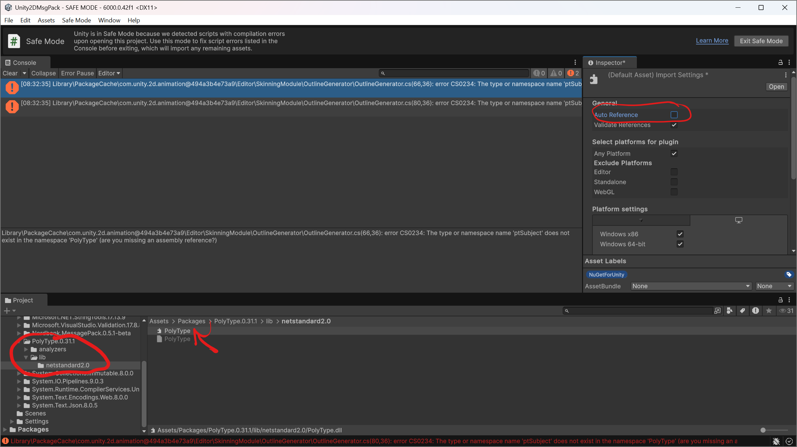Select the Standalone desktop platform tab icon
Image resolution: width=797 pixels, height=447 pixels.
738,220
